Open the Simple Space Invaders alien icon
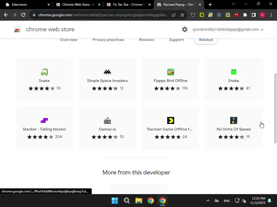 [107, 72]
